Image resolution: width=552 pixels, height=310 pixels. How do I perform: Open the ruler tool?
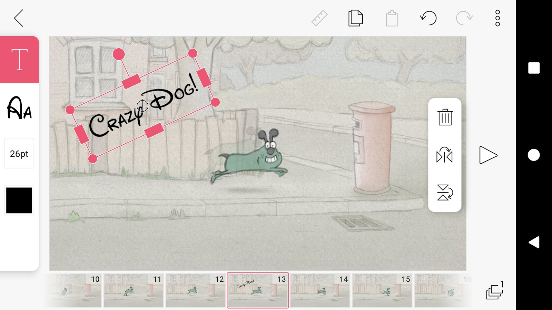[319, 18]
